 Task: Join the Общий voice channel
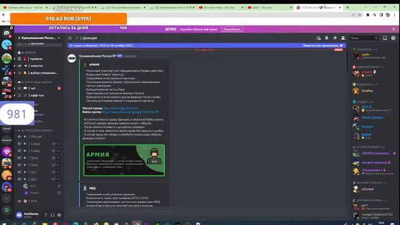pos(39,137)
